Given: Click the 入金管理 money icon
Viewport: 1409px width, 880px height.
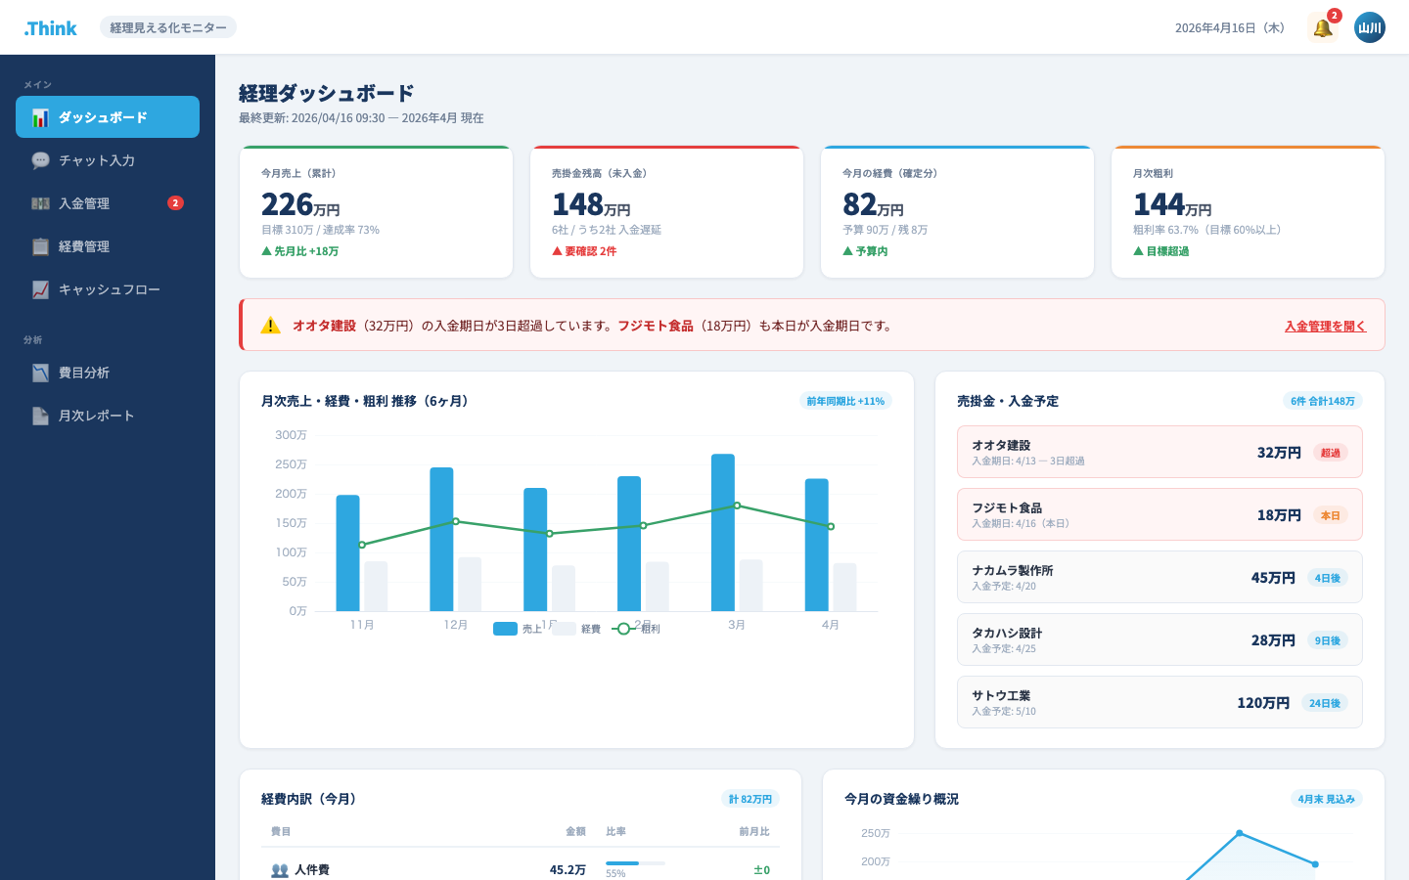Looking at the screenshot, I should pyautogui.click(x=40, y=203).
